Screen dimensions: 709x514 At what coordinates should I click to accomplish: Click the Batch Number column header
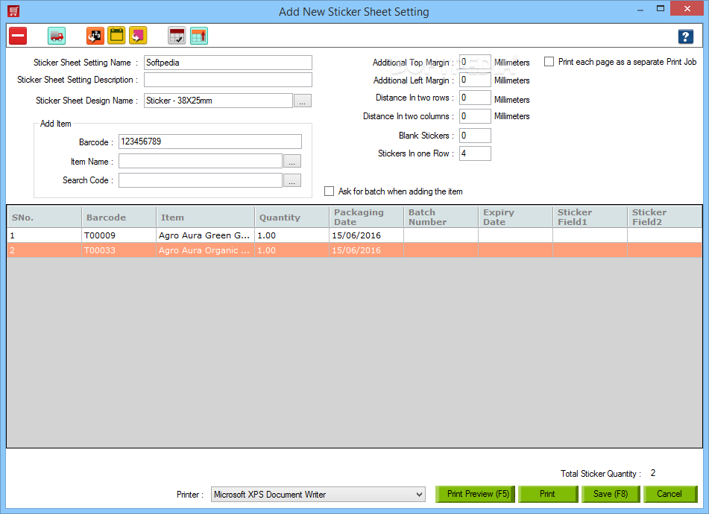441,218
